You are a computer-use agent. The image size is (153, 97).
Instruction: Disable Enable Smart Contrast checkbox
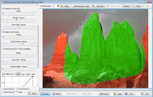(3, 32)
